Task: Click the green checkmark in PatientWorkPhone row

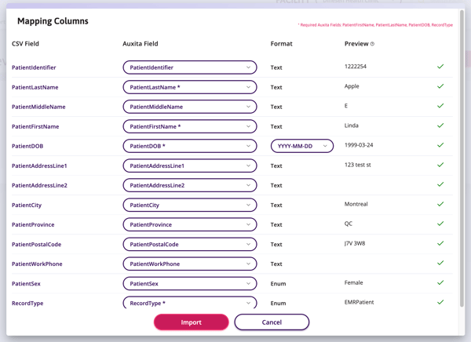Action: 440,263
